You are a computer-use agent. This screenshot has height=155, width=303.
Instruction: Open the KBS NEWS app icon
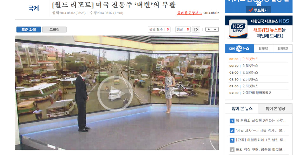pyautogui.click(x=238, y=29)
